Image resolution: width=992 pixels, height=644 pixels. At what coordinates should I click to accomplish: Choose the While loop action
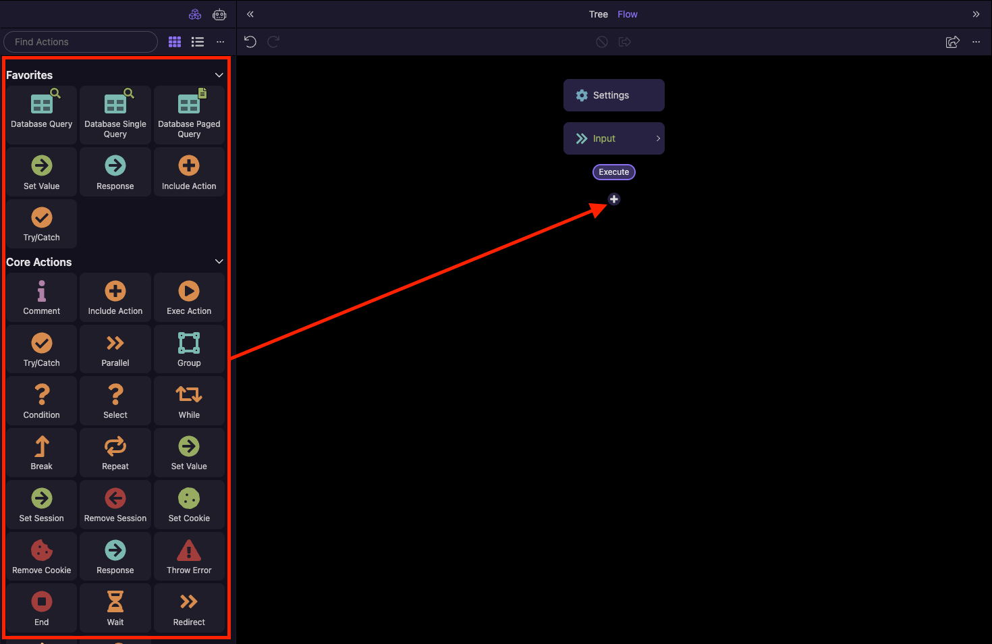coord(189,401)
